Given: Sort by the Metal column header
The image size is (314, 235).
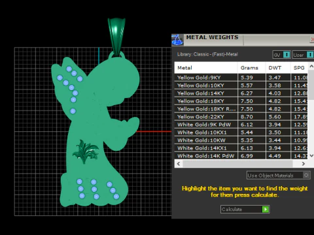Looking at the screenshot, I should tap(205, 68).
